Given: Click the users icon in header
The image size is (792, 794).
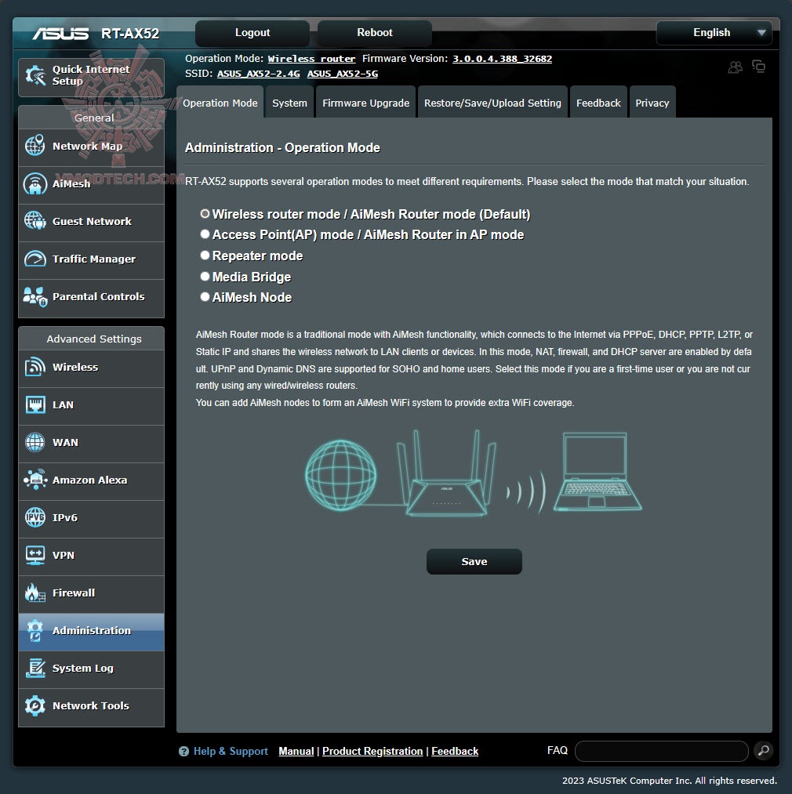Looking at the screenshot, I should click(736, 67).
